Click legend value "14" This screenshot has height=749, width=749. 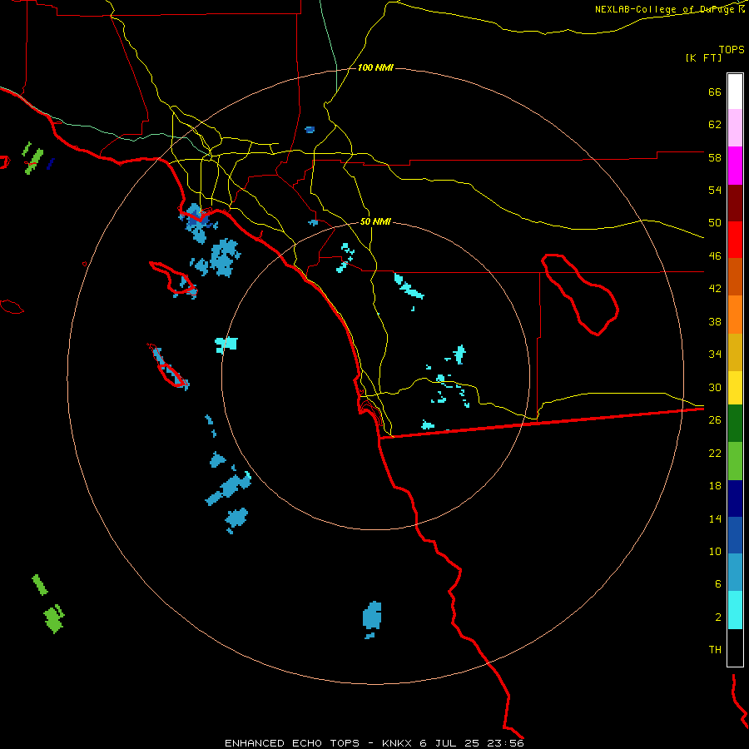[715, 518]
